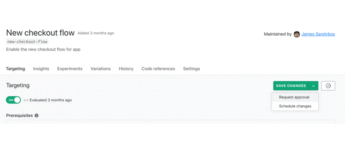Viewport: 345px width, 151px height.
Task: Select Schedule changes from the menu
Action: click(295, 106)
